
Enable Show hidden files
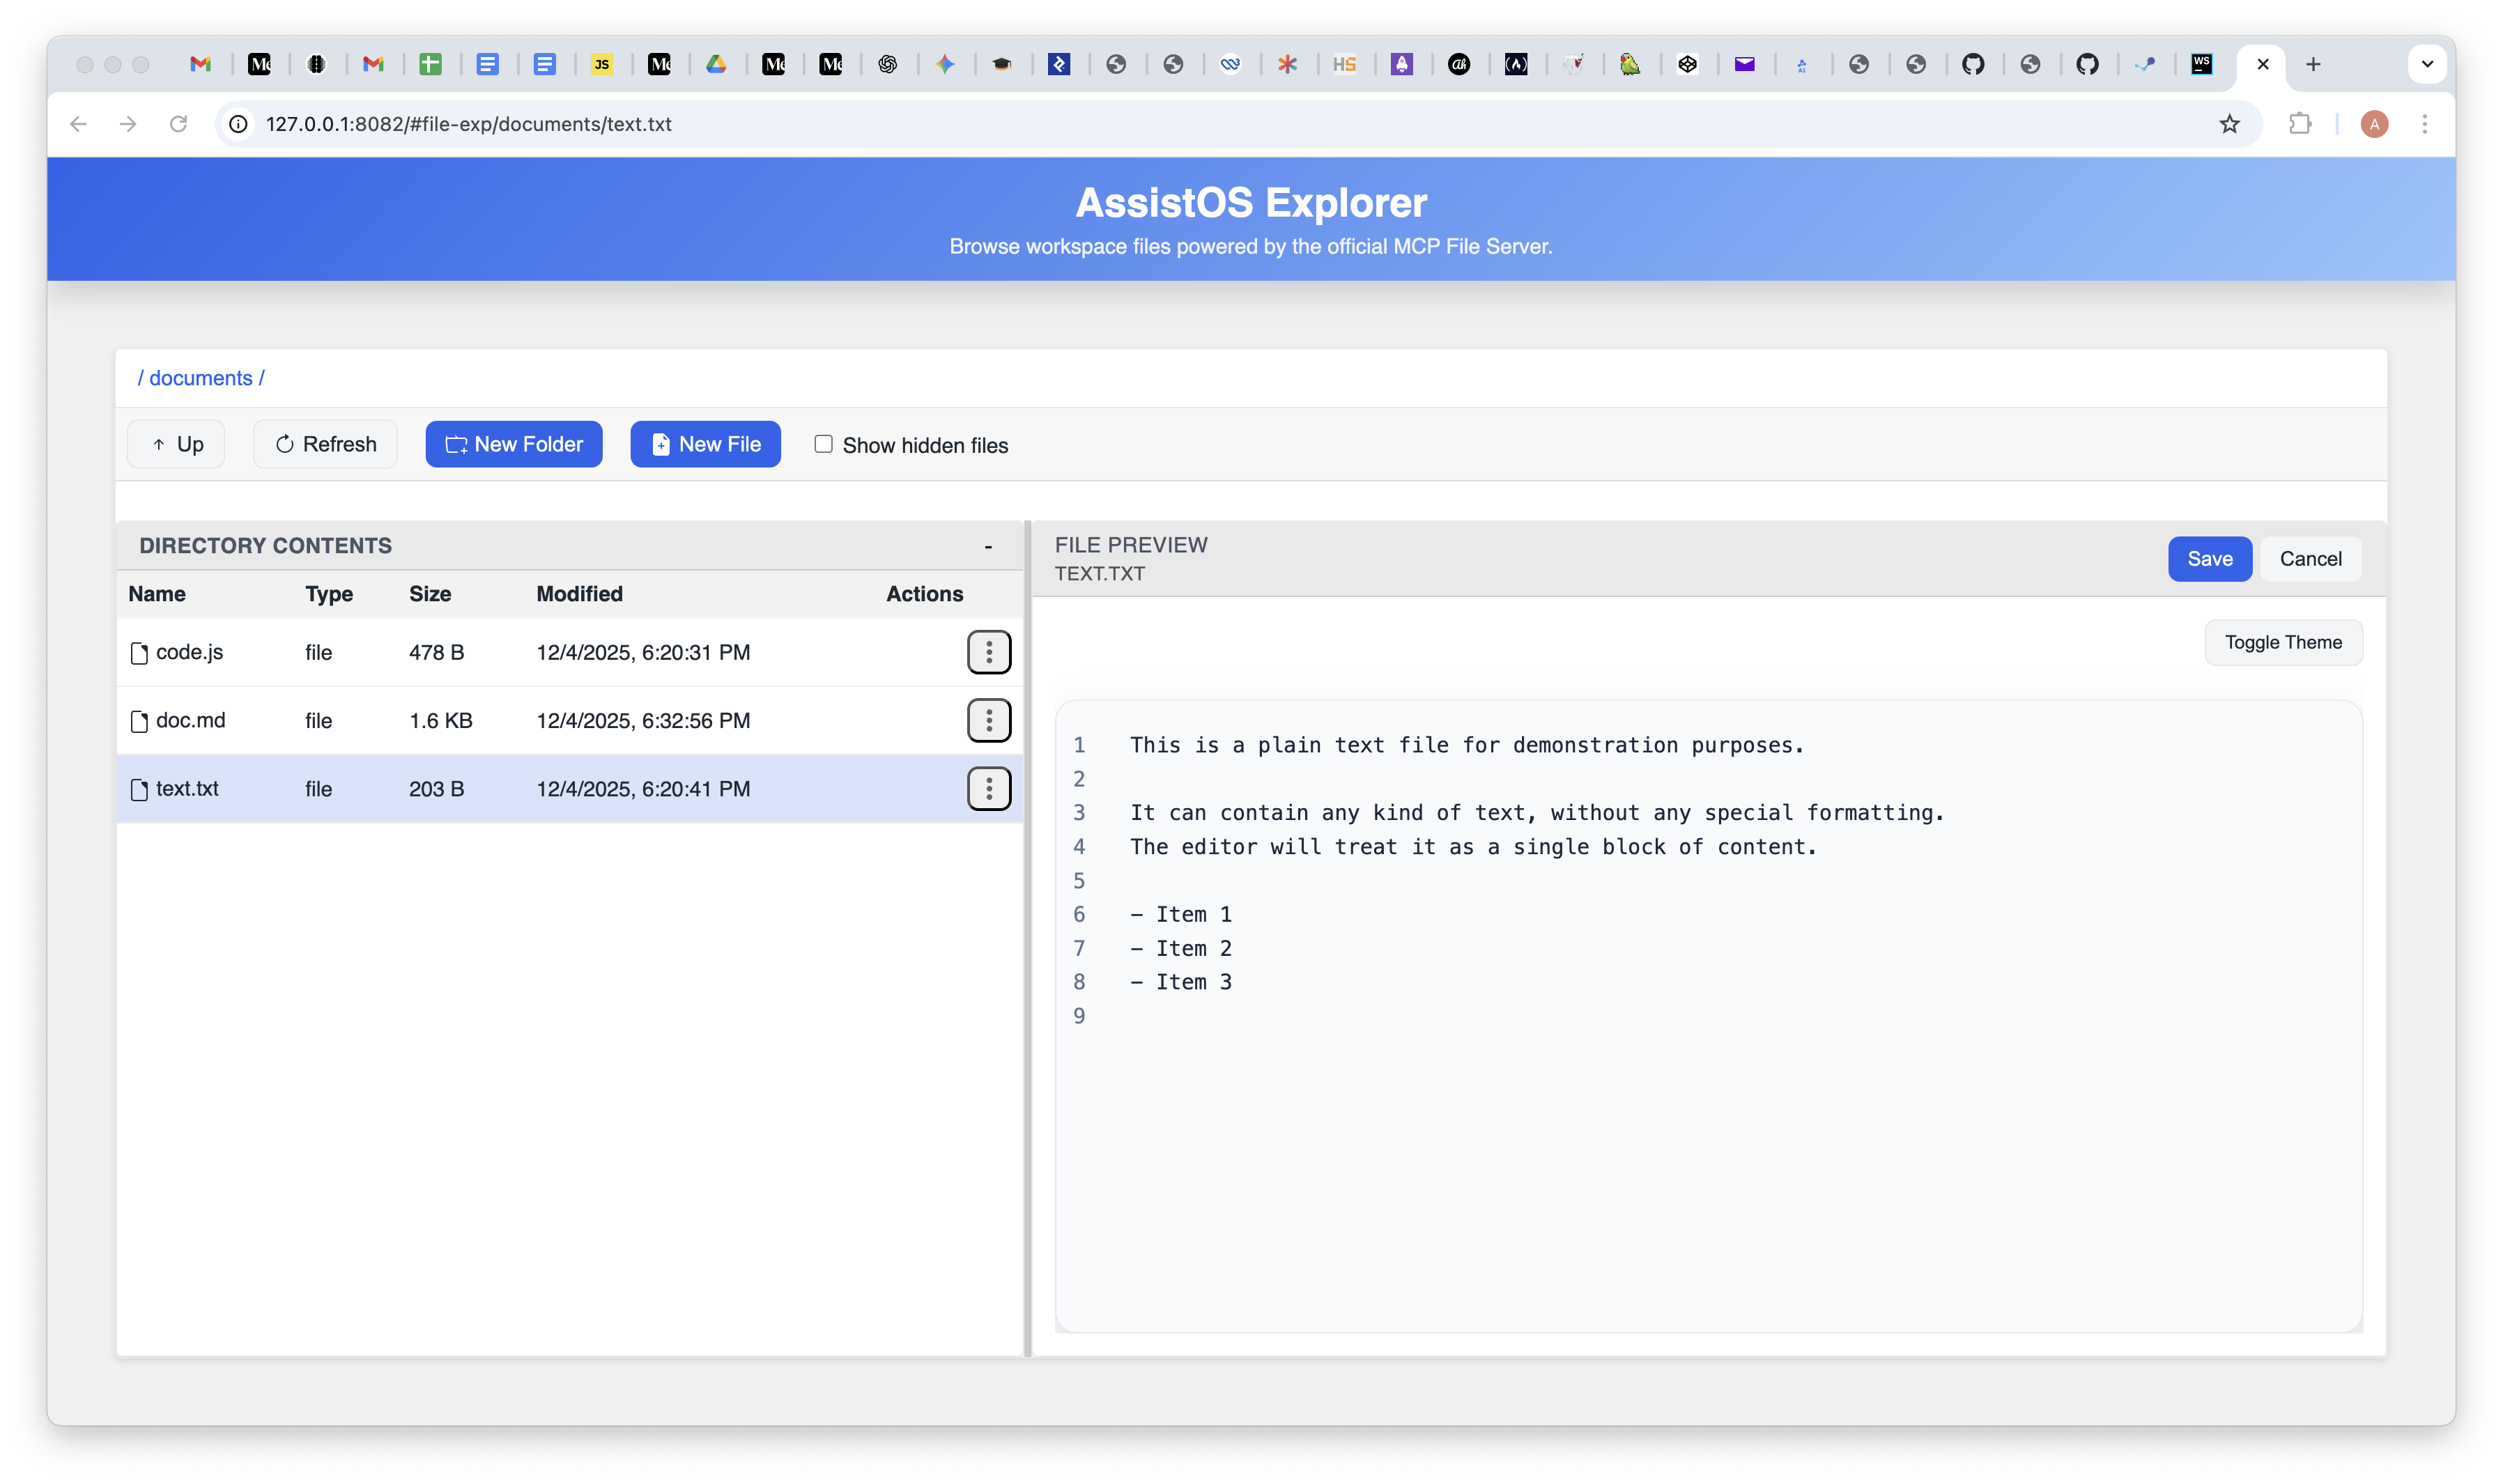pos(822,444)
